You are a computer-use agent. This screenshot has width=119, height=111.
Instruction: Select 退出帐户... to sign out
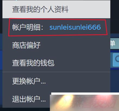pos(29,99)
